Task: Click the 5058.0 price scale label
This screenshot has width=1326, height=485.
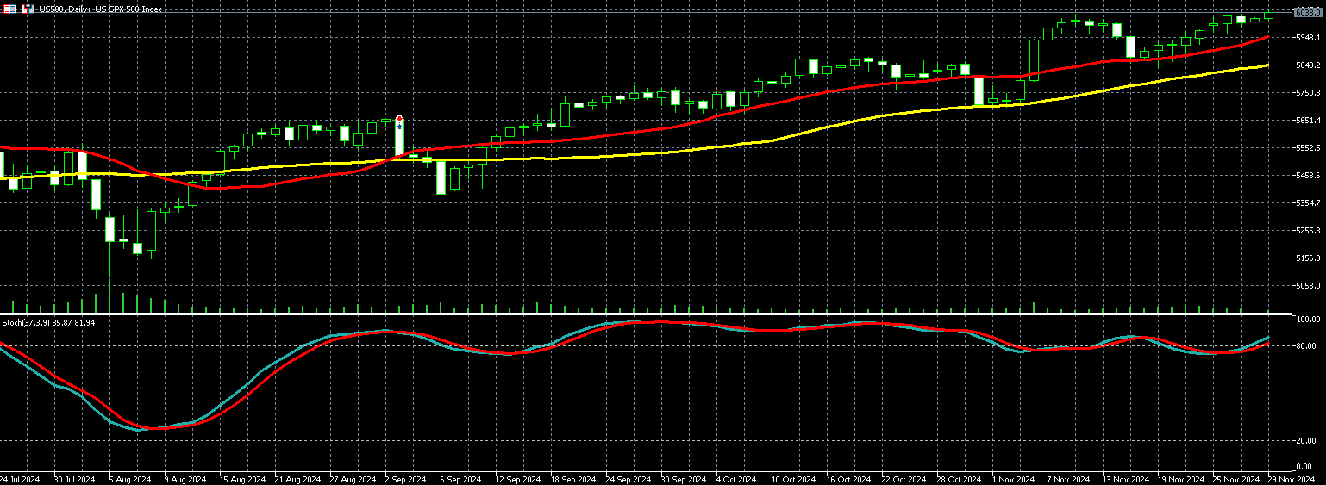Action: click(1307, 286)
